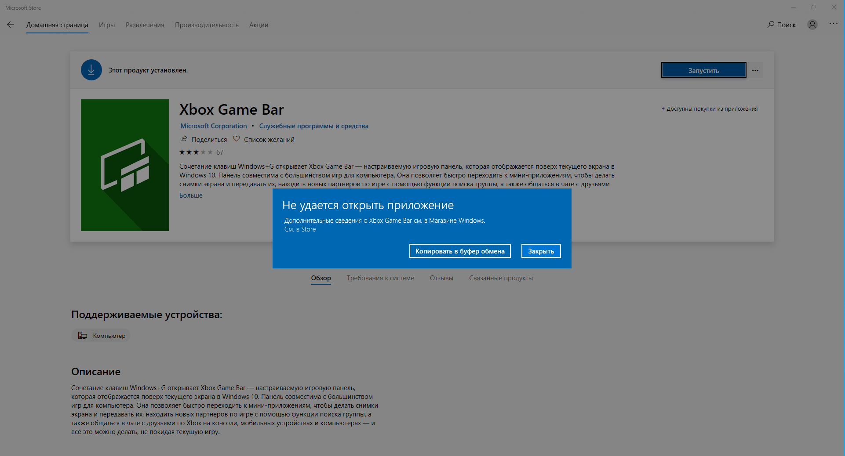Open the ellipsis beside Запустить button
The width and height of the screenshot is (845, 456).
tap(755, 70)
